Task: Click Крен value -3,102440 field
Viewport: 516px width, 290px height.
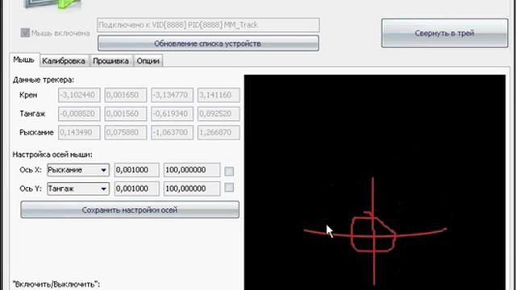Action: click(x=79, y=95)
